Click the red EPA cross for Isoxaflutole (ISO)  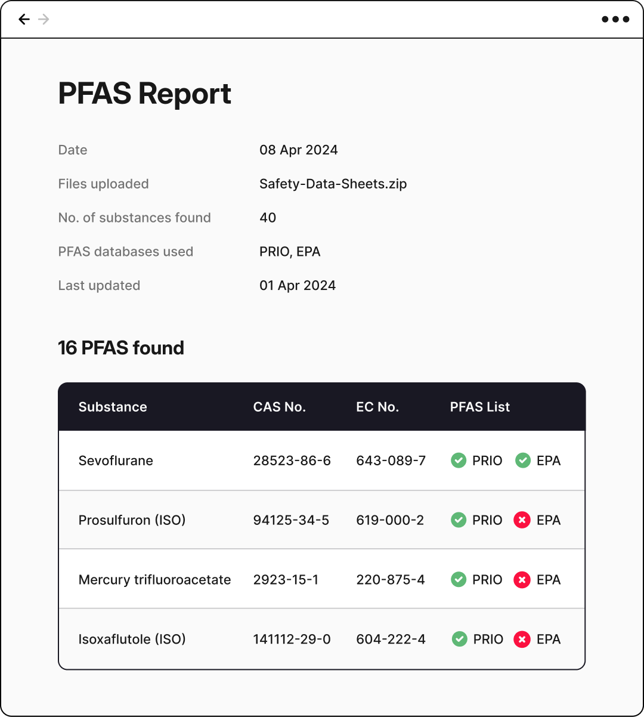(522, 639)
